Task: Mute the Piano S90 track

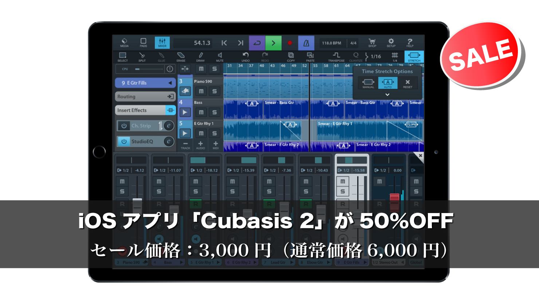Action: pos(201,91)
